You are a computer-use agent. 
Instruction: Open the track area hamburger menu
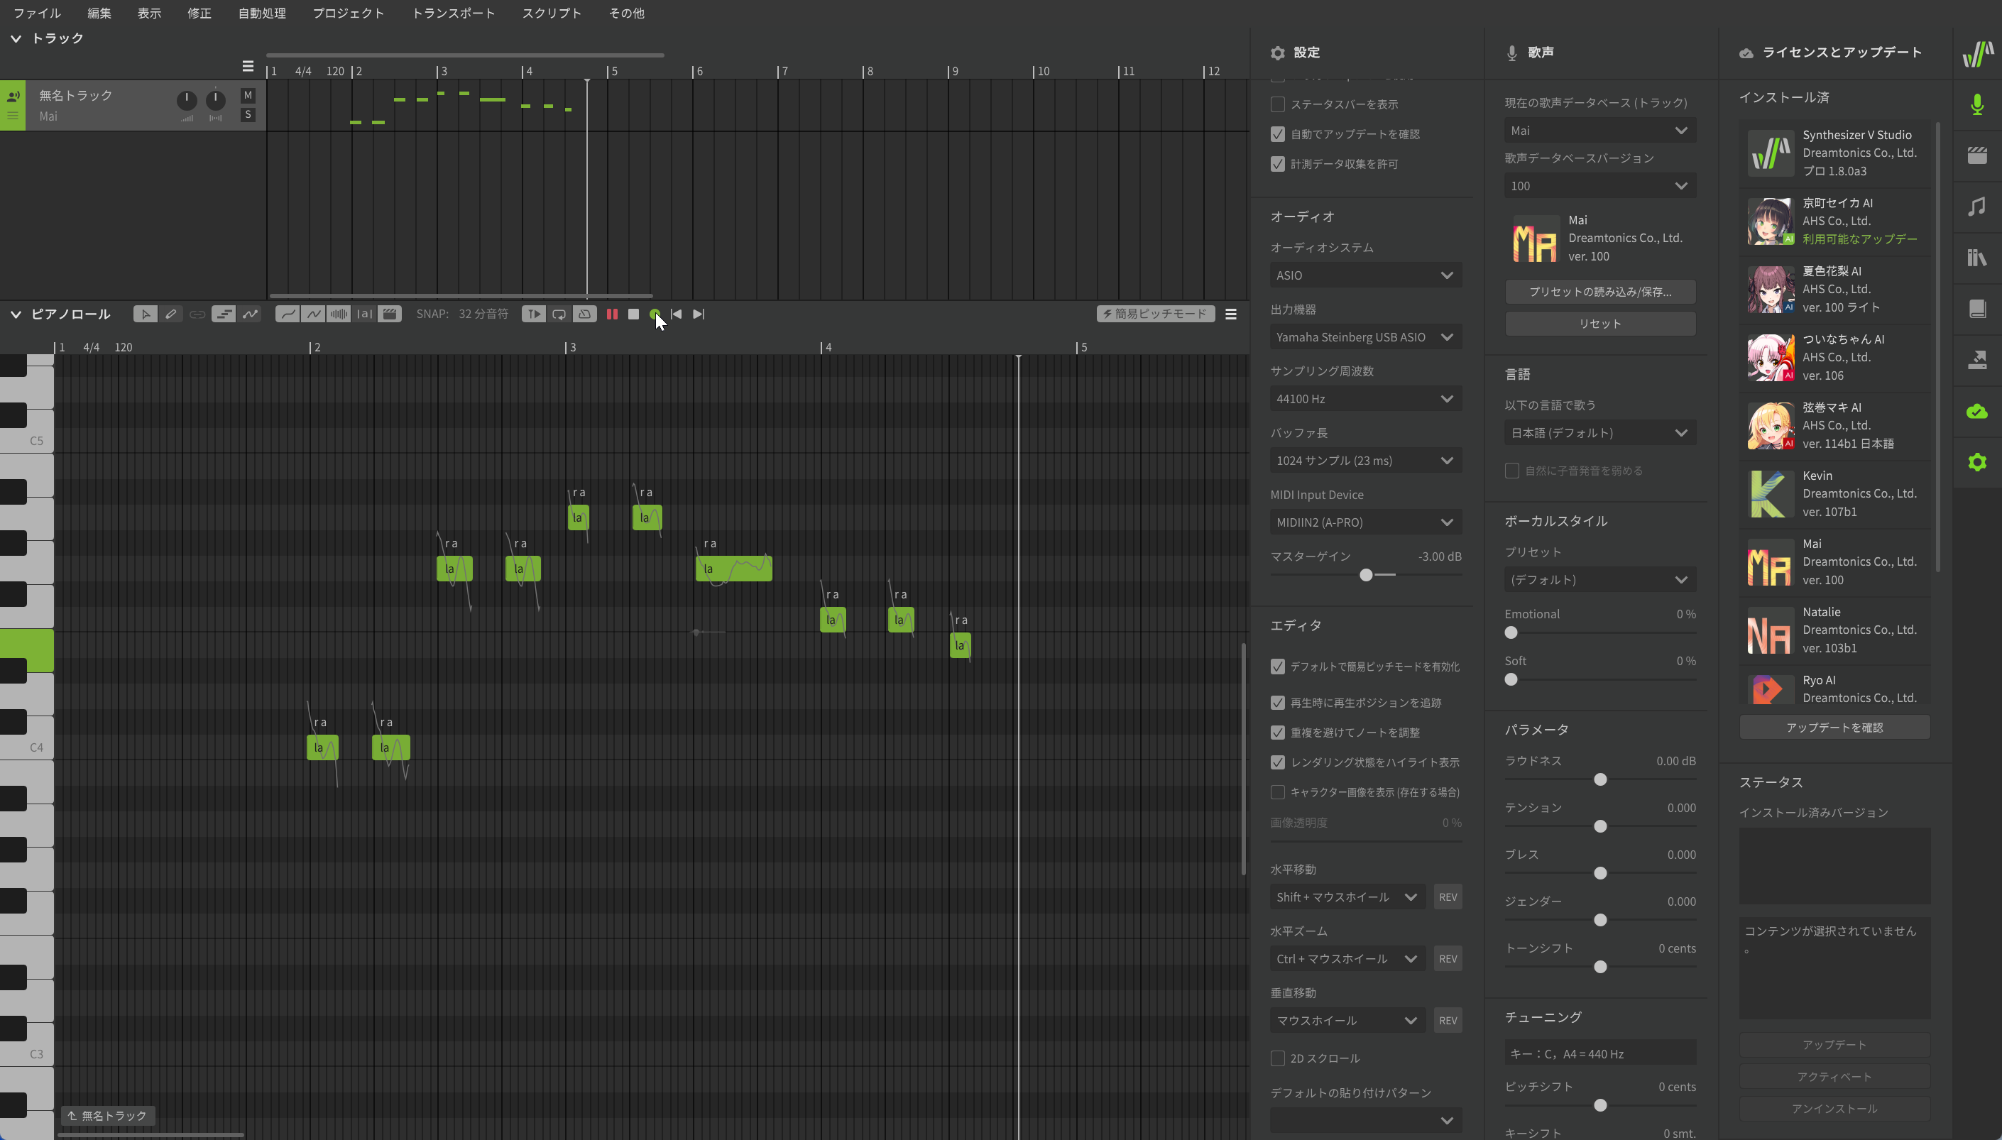coord(248,67)
